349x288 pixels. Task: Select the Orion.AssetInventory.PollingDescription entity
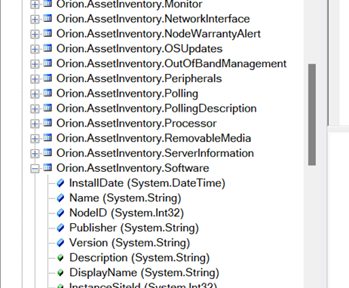click(x=156, y=109)
